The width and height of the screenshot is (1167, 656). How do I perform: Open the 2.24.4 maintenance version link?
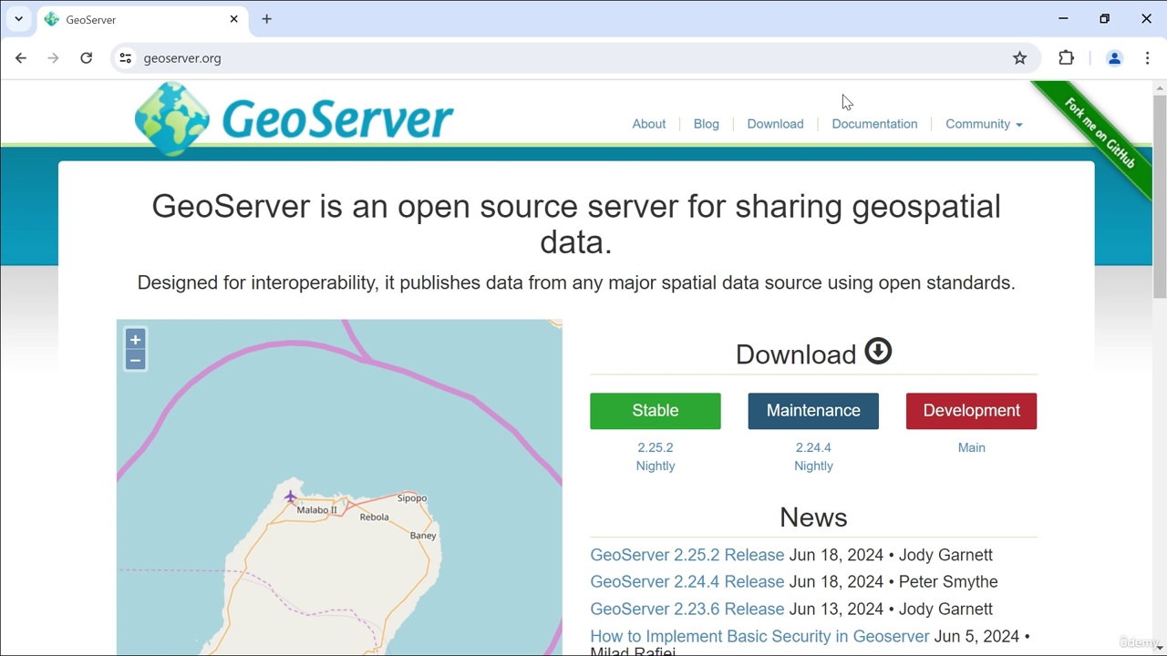(x=813, y=447)
